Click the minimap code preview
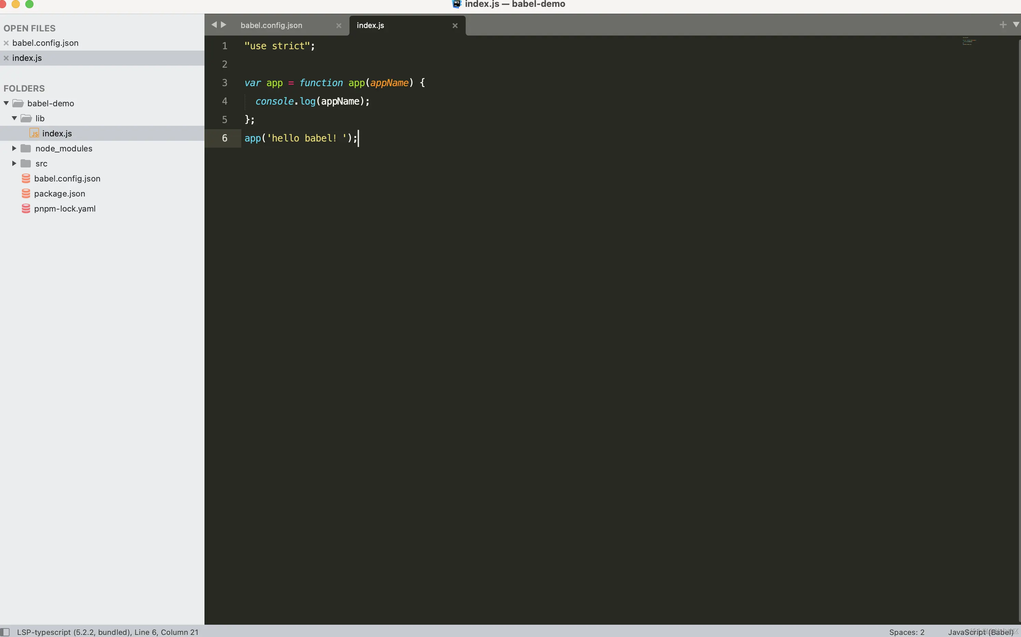Viewport: 1021px width, 637px height. coord(969,41)
